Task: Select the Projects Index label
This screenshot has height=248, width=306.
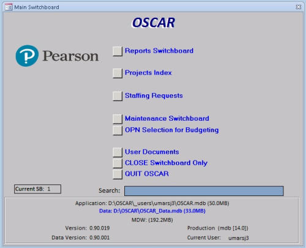Action: pyautogui.click(x=148, y=73)
